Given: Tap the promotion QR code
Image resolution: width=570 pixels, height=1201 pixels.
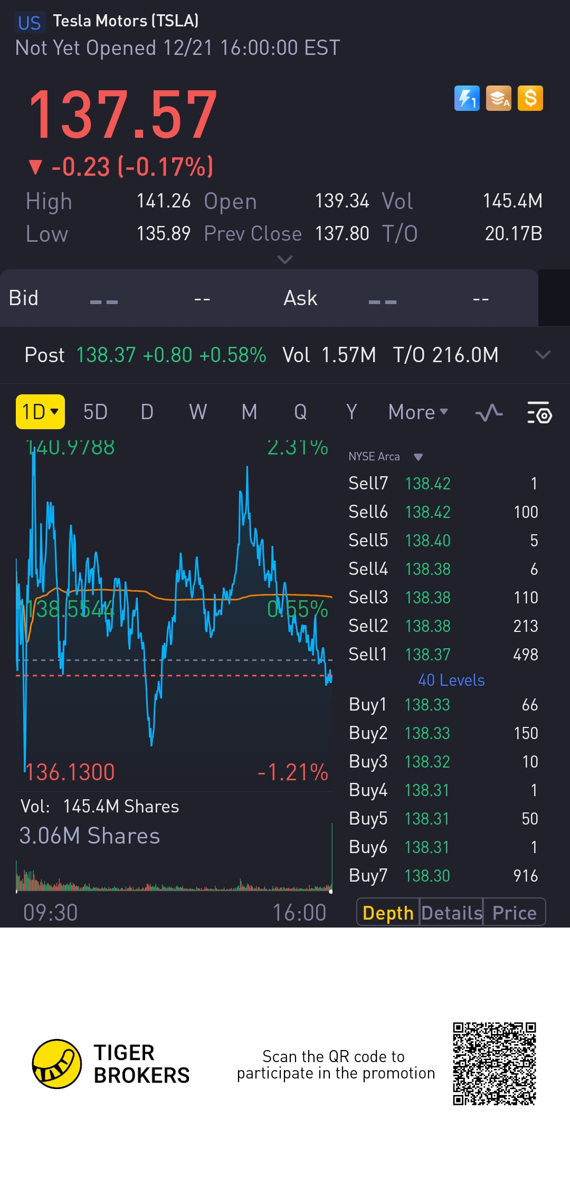Looking at the screenshot, I should coord(495,1064).
